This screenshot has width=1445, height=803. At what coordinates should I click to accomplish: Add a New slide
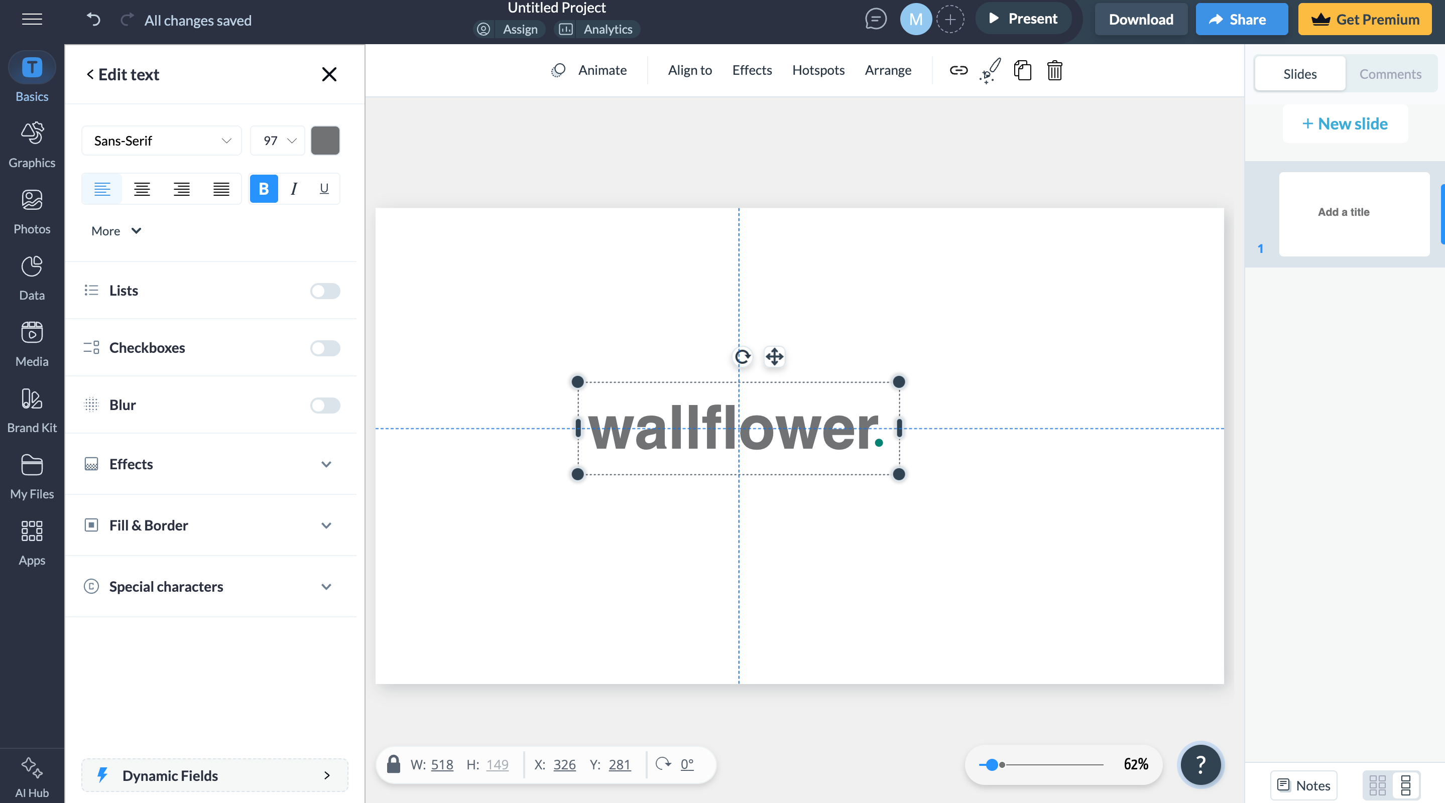[x=1345, y=123]
